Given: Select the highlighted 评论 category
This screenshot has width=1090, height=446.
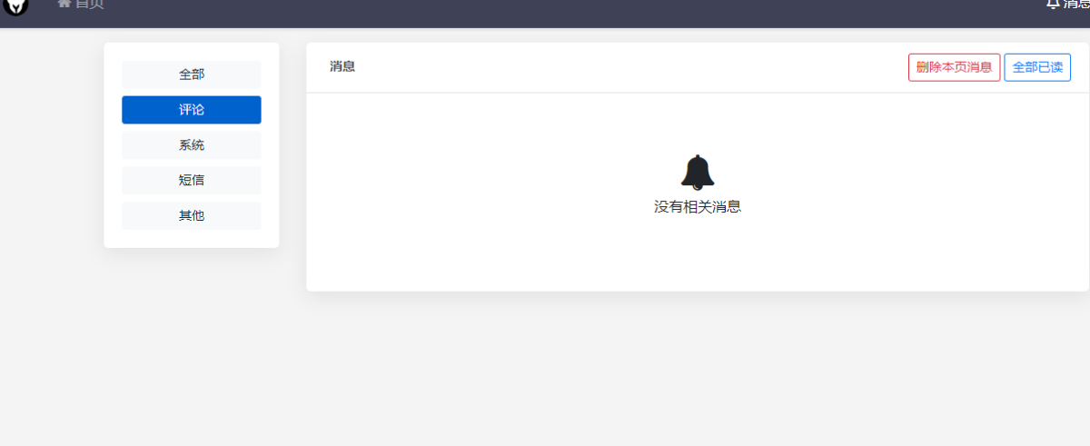Looking at the screenshot, I should point(192,110).
